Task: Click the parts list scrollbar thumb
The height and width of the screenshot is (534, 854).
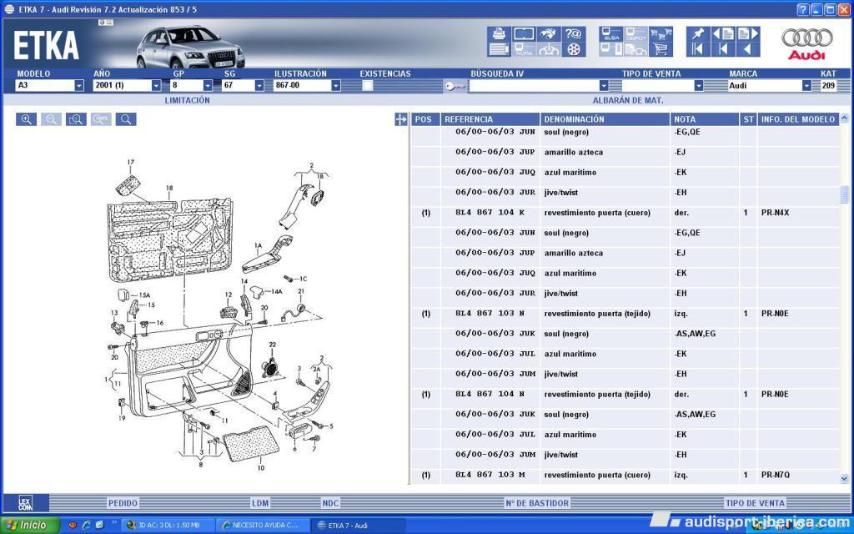Action: click(x=844, y=194)
